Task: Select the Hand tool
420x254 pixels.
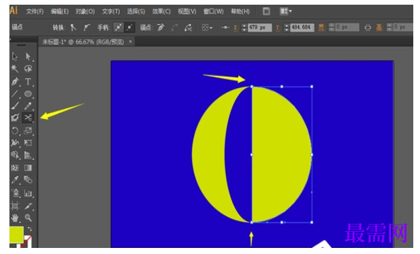Action: [15, 218]
